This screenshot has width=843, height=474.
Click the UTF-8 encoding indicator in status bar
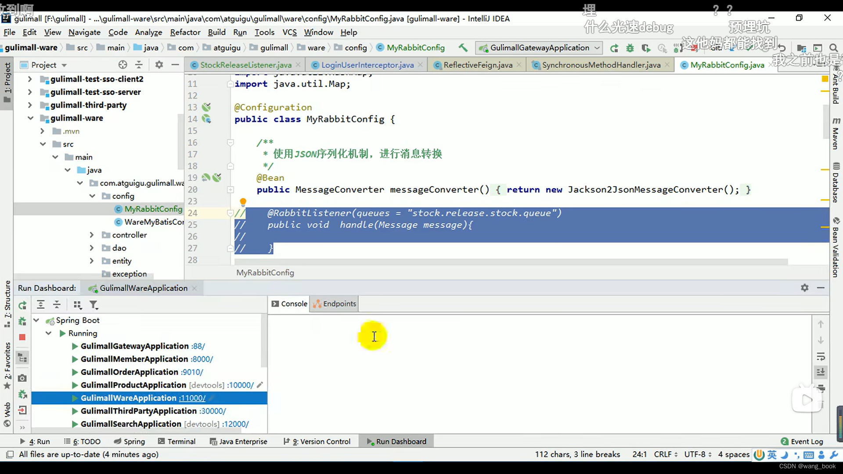[x=697, y=454]
